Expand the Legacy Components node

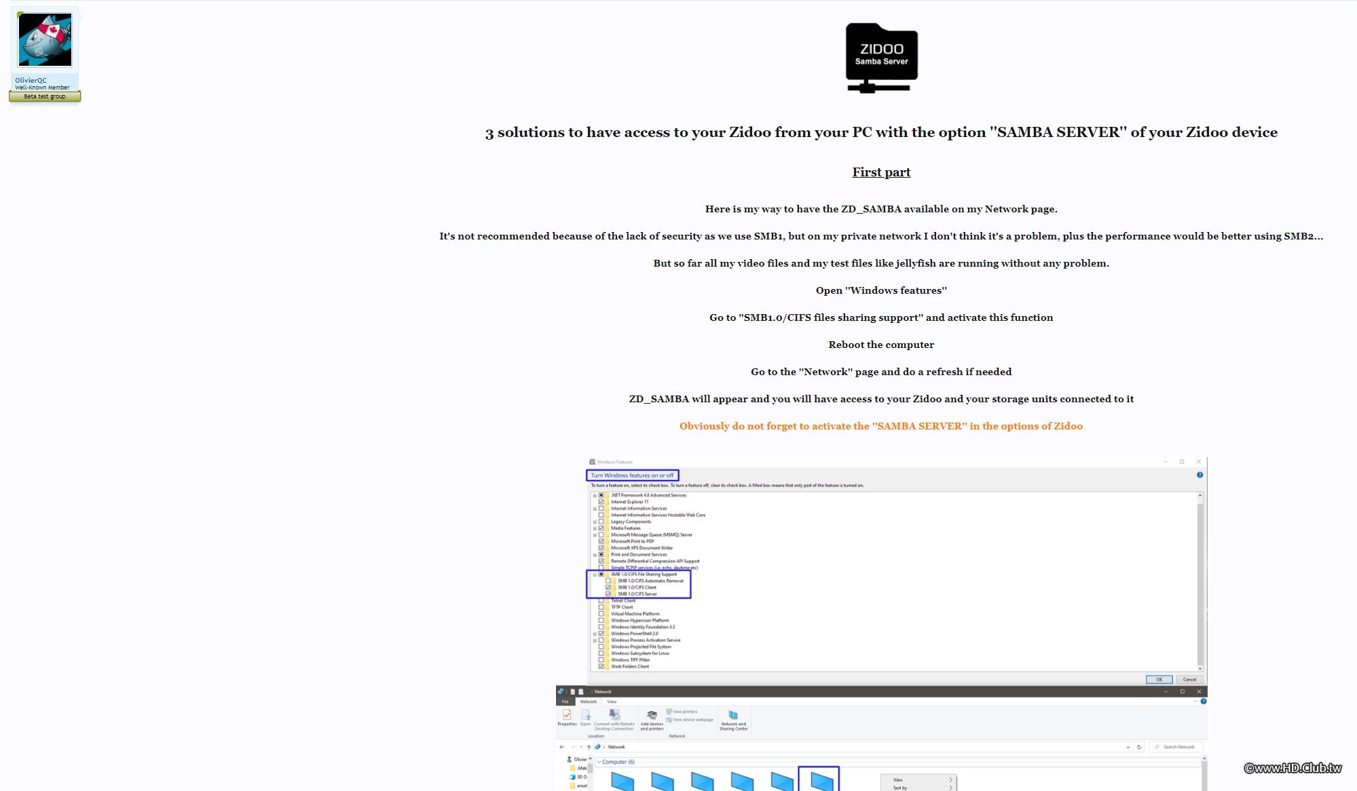tap(595, 522)
